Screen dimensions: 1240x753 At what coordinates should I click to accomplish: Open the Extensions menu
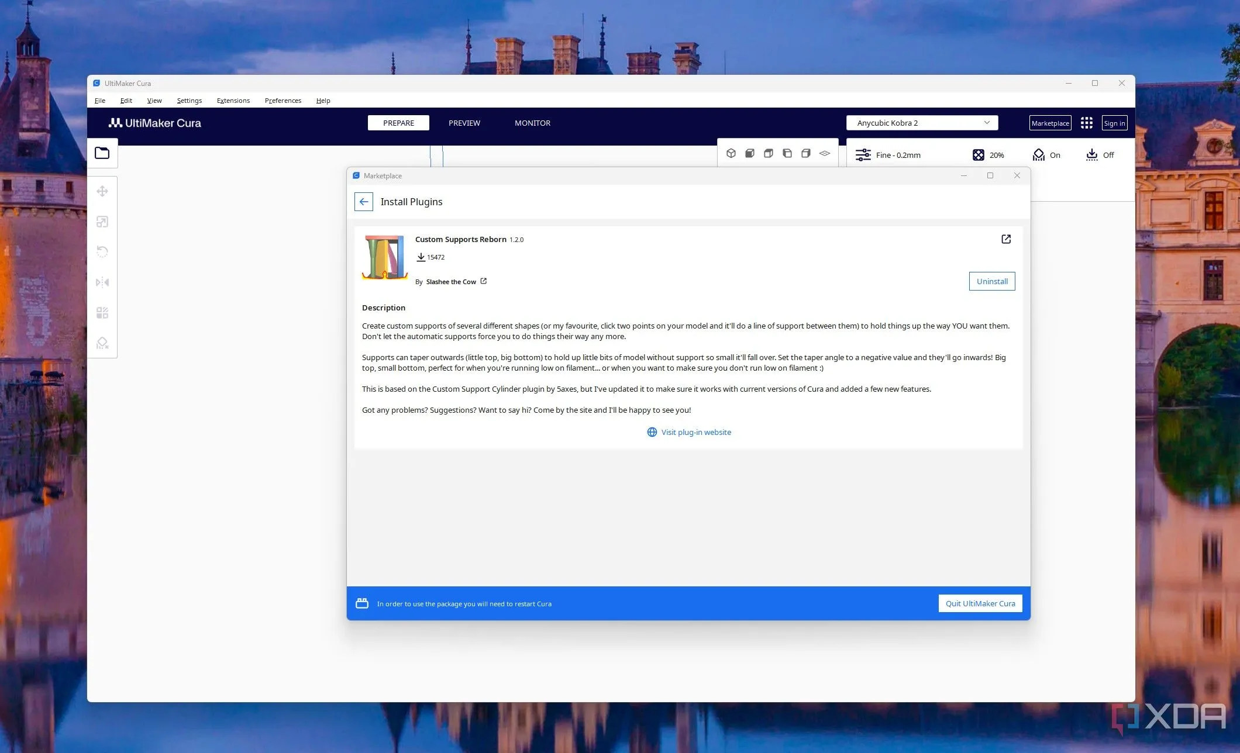point(233,101)
